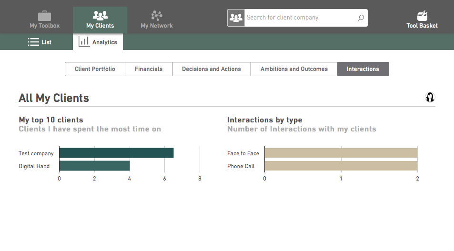Click the 'Tool Basket' label text
454x251 pixels.
click(422, 25)
